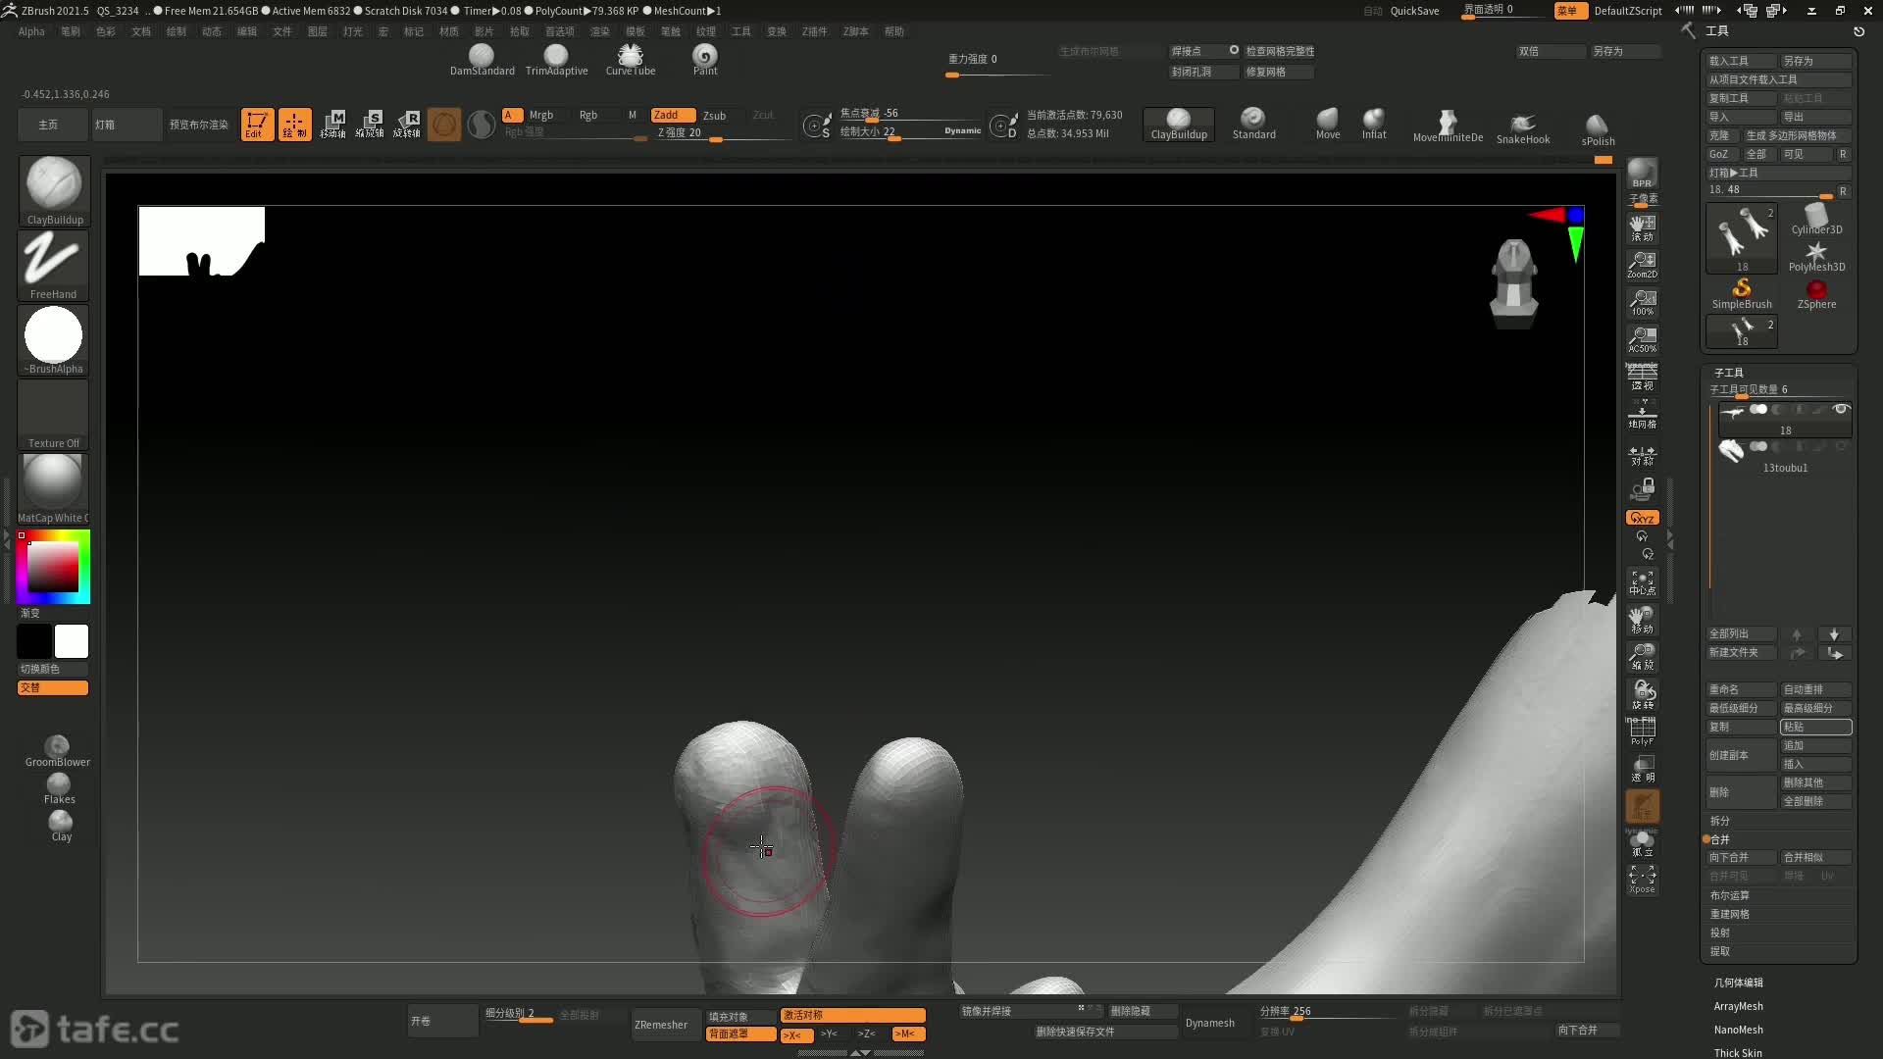The height and width of the screenshot is (1059, 1883).
Task: Expand the 几何体编辑 (Geometry) section
Action: coord(1738,983)
